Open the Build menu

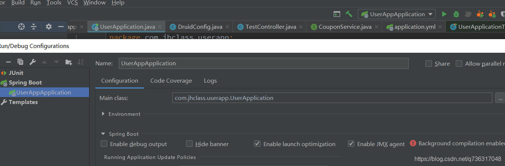[x=18, y=3]
